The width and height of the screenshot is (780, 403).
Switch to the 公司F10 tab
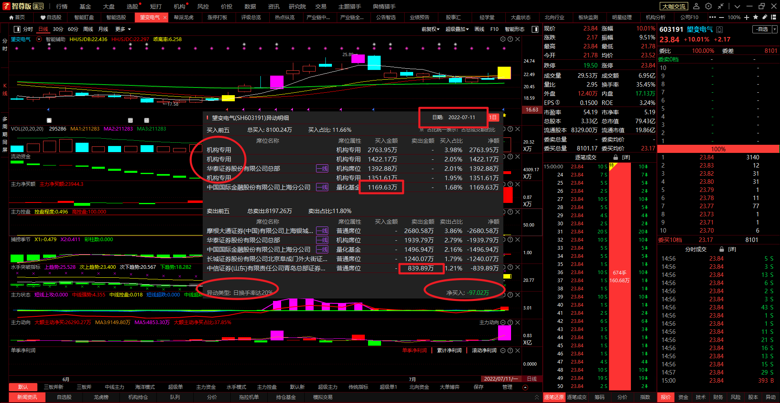pyautogui.click(x=689, y=17)
